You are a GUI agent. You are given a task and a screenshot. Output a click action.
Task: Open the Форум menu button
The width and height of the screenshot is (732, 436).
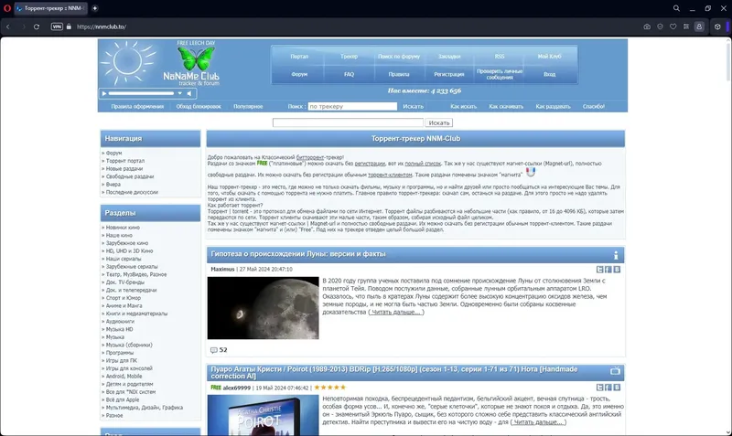299,74
